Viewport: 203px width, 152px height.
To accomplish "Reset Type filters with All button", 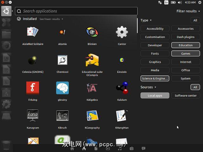I will click(195, 20).
